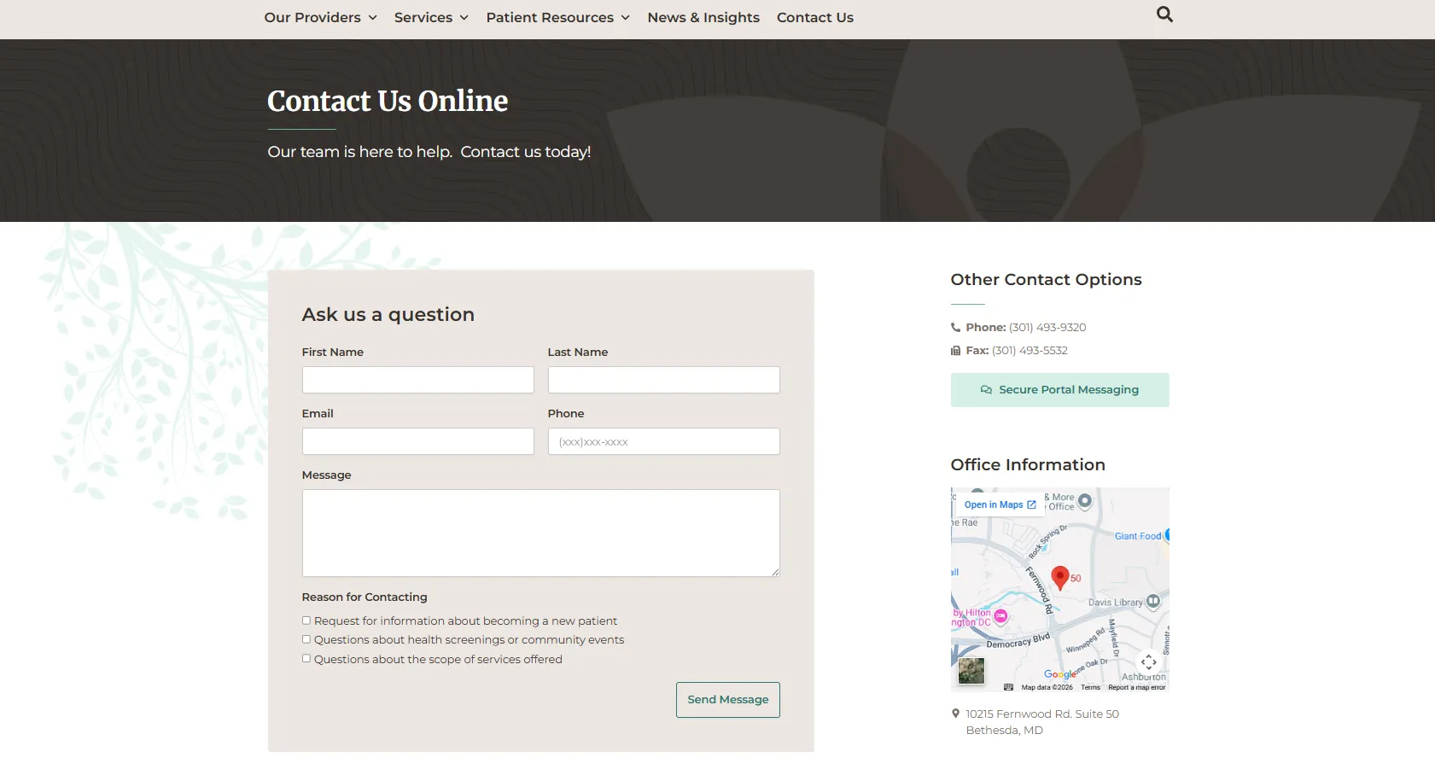Viewport: 1435px width, 775px height.
Task: Click Open in Maps link
Action: (1000, 504)
